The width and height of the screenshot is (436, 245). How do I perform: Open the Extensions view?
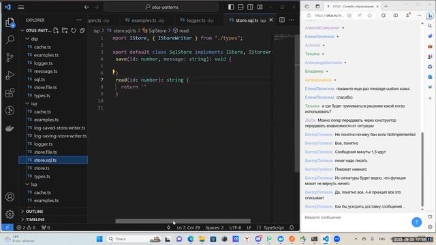click(10, 93)
